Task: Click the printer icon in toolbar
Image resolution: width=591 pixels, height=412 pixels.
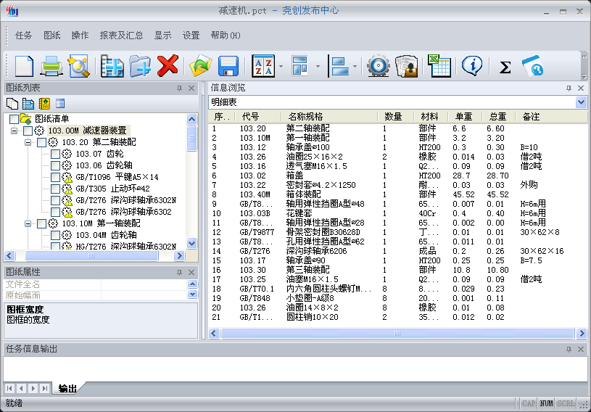Action: coord(51,66)
